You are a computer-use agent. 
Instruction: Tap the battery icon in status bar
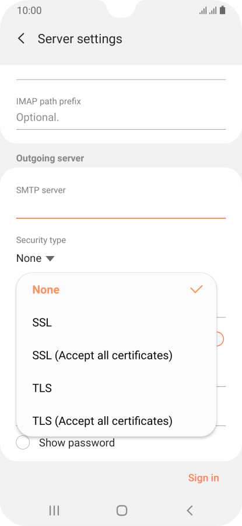pos(223,11)
